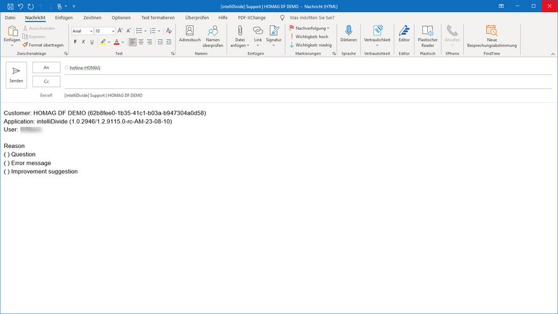Screen dimensions: 558x314
Task: Set Wichtigkeit: niedrig
Action: tap(310, 45)
